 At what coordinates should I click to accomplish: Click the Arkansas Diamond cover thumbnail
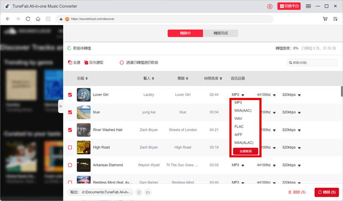(84, 165)
